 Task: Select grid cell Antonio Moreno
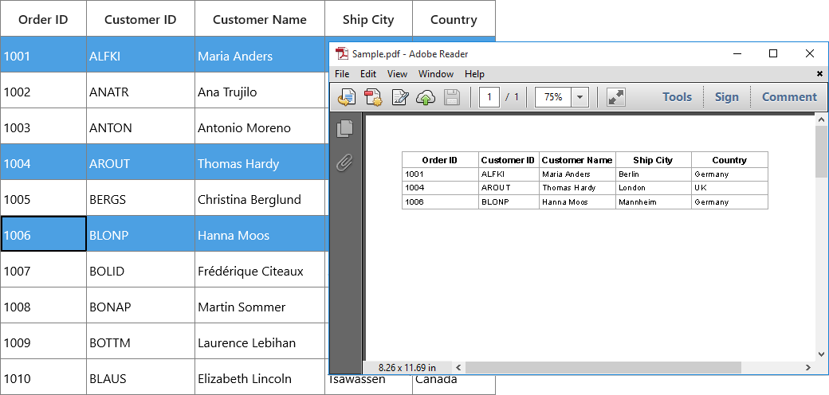260,127
